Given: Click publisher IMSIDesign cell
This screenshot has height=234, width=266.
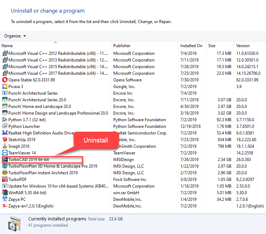Looking at the screenshot, I should point(123,160).
